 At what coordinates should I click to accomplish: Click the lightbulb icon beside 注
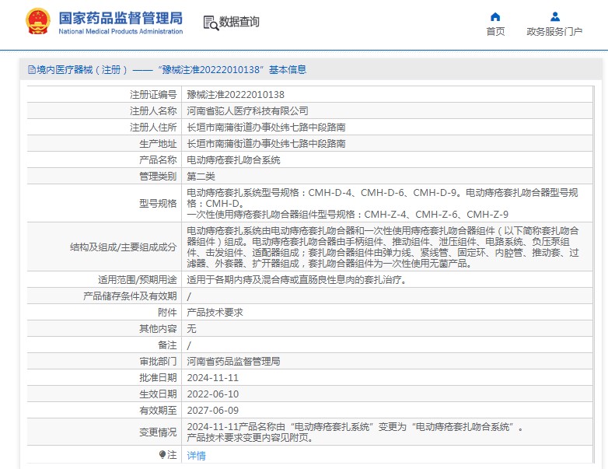tap(162, 454)
